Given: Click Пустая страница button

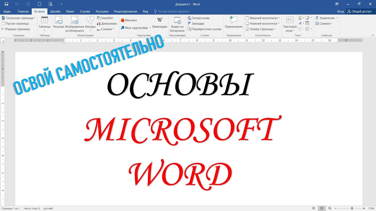Looking at the screenshot, I should click(x=15, y=23).
